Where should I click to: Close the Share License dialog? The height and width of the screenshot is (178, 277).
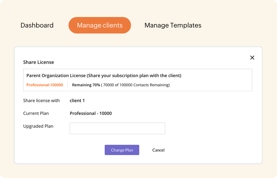[252, 58]
